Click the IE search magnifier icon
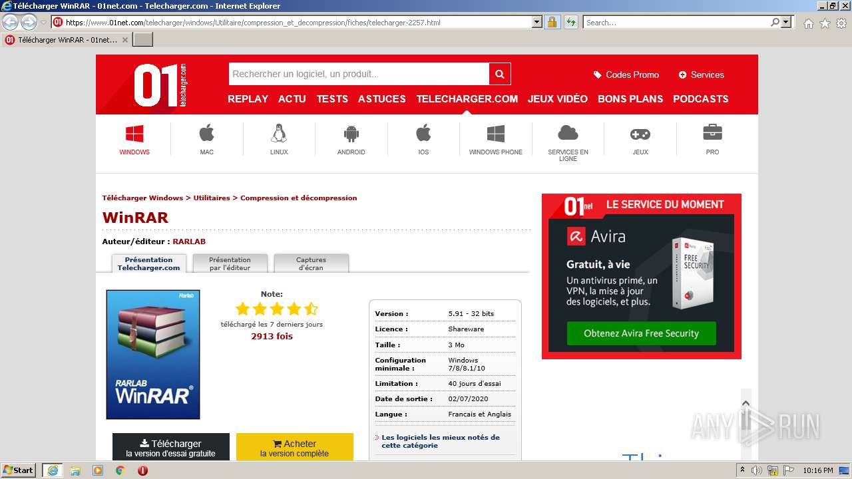Viewport: 852px width, 479px height. (775, 23)
